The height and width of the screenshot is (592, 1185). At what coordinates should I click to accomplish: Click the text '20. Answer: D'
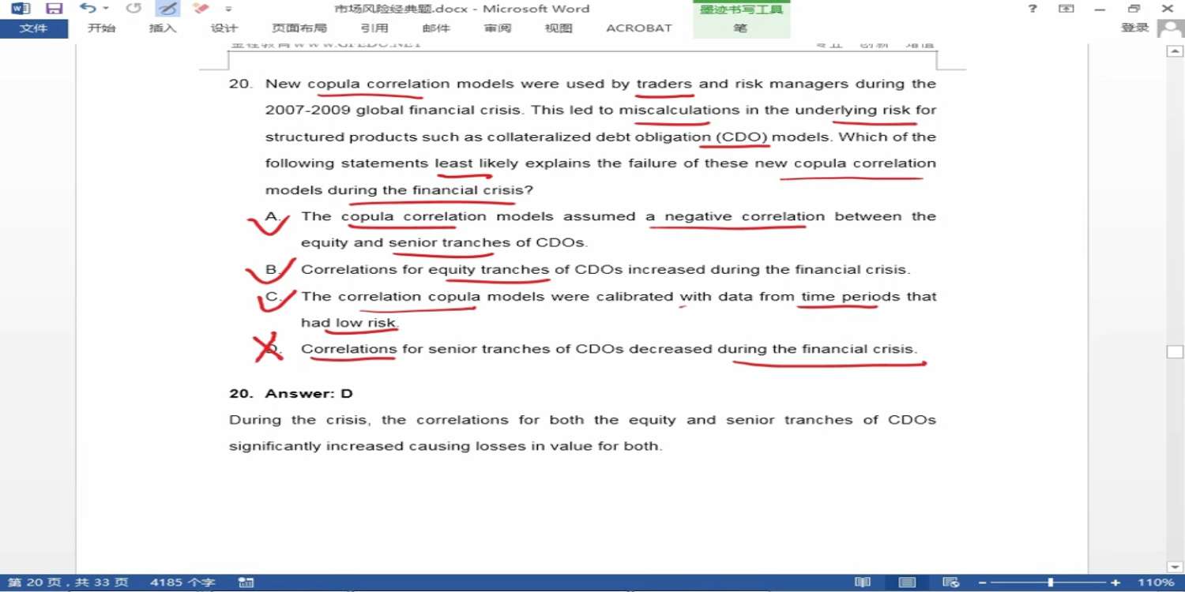pyautogui.click(x=291, y=393)
